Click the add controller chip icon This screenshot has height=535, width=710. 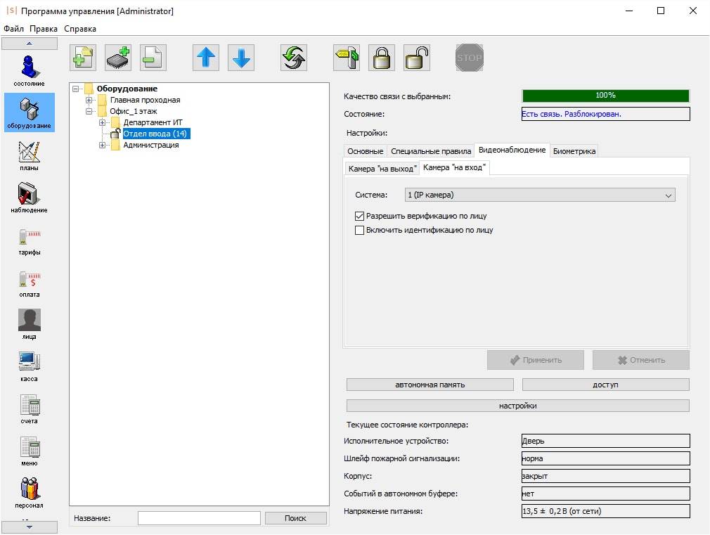118,58
